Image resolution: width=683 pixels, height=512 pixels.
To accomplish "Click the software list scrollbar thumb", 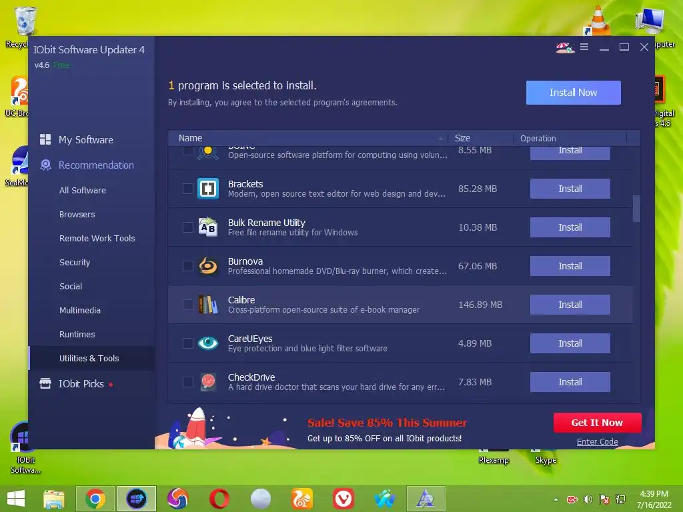I will pos(636,209).
